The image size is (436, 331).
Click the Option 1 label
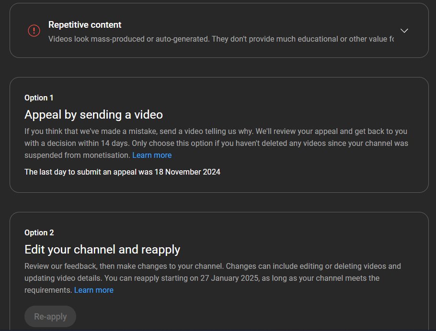coord(39,98)
